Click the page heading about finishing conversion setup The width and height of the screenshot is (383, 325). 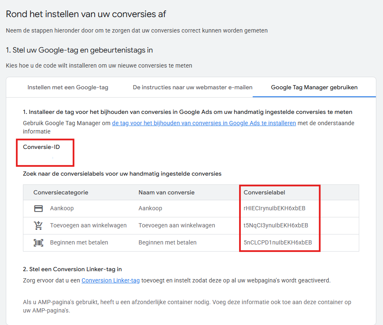point(86,14)
